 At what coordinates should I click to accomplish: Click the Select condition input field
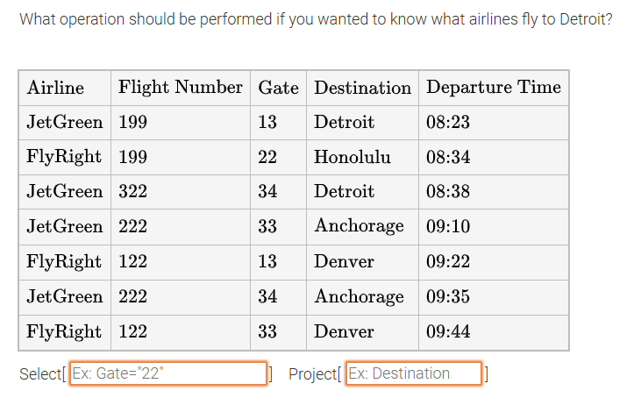(x=167, y=373)
